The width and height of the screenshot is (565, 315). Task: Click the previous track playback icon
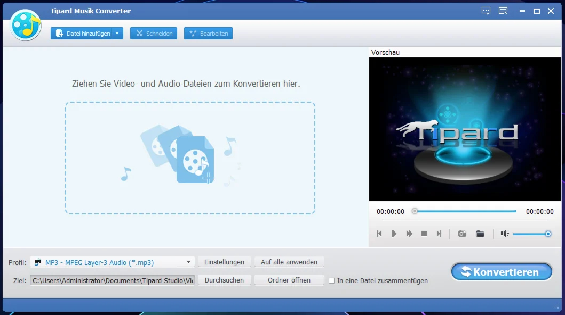pos(379,234)
